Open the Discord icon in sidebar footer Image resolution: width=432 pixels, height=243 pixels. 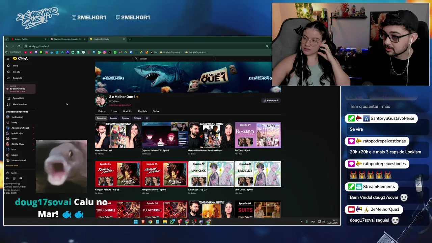[x=7, y=179]
